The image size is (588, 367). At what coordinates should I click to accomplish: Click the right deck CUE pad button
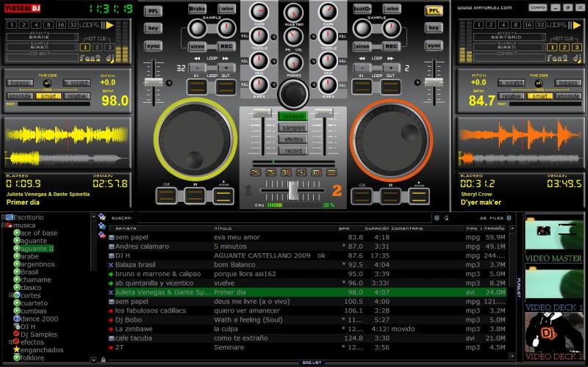click(362, 196)
